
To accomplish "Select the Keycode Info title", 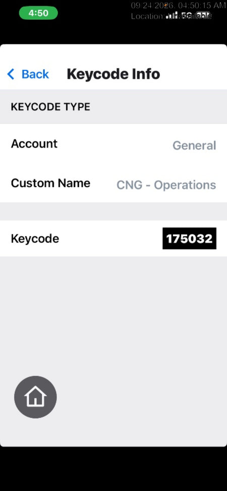I will coord(113,74).
